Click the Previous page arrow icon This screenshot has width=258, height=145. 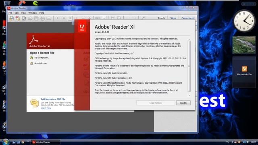(x=58, y=18)
